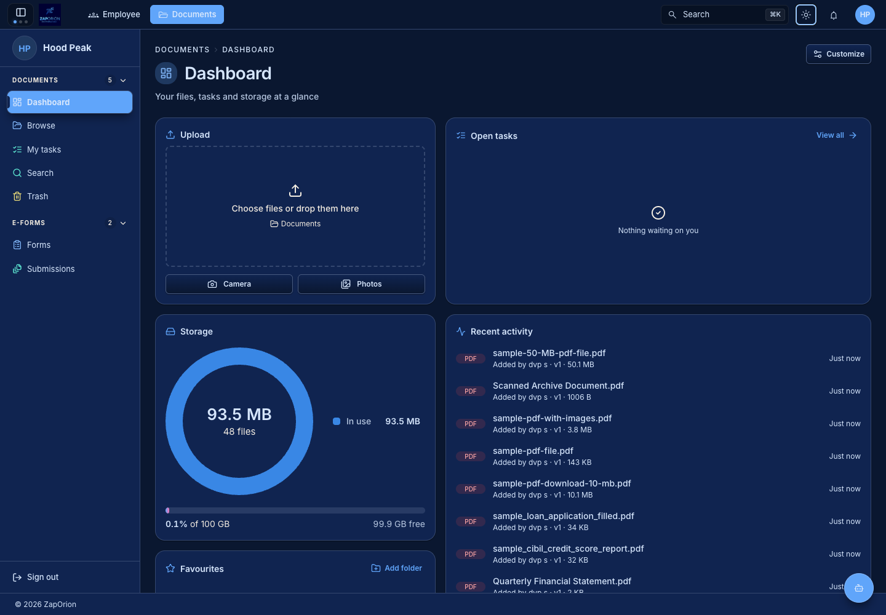Switch the light/dark theme

coord(806,15)
